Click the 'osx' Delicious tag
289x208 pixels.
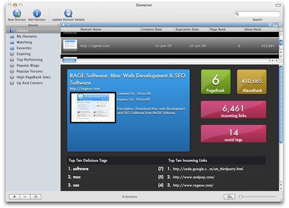click(76, 185)
